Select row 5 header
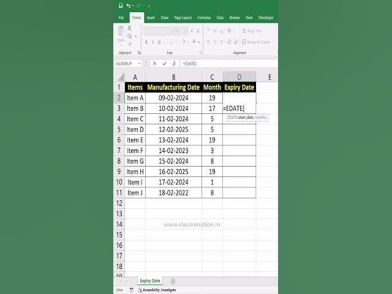Image resolution: width=392 pixels, height=294 pixels. coord(119,129)
